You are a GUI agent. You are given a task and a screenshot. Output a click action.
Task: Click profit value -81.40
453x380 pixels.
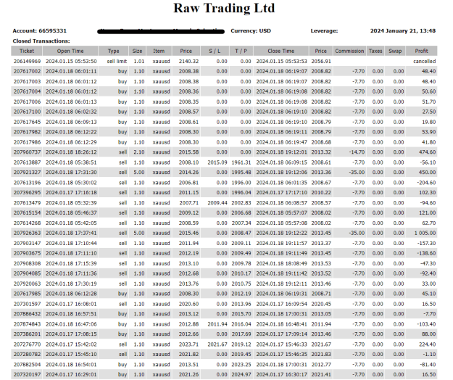coord(428,365)
